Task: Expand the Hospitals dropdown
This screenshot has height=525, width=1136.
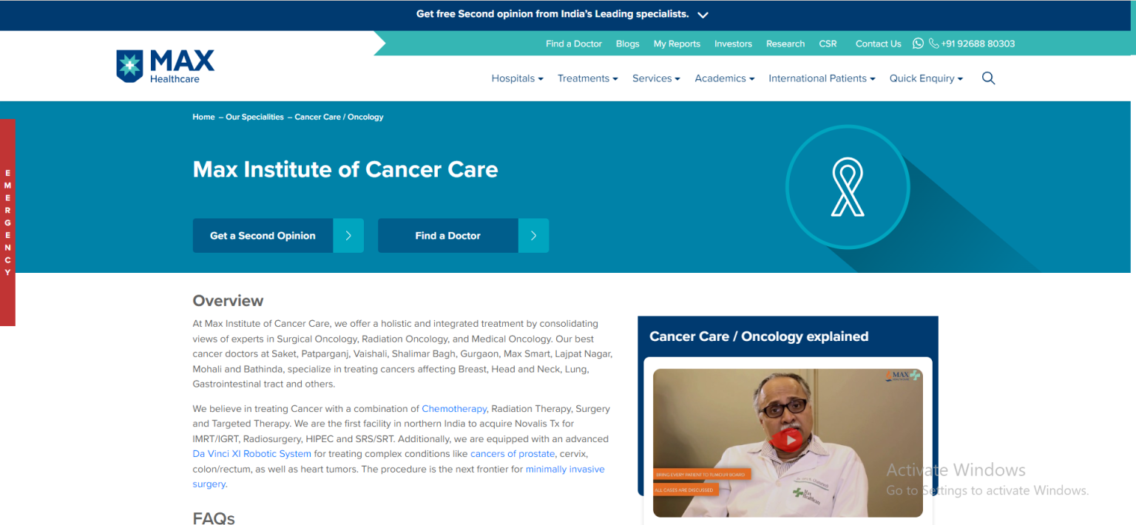Action: 517,78
